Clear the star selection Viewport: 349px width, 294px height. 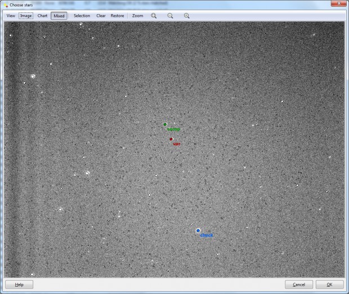pos(101,16)
